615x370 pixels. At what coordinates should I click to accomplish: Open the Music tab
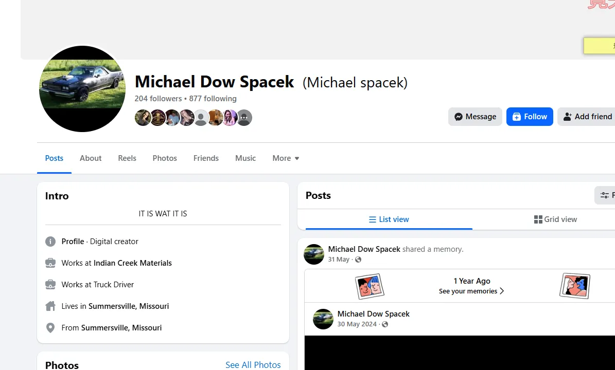pyautogui.click(x=245, y=158)
